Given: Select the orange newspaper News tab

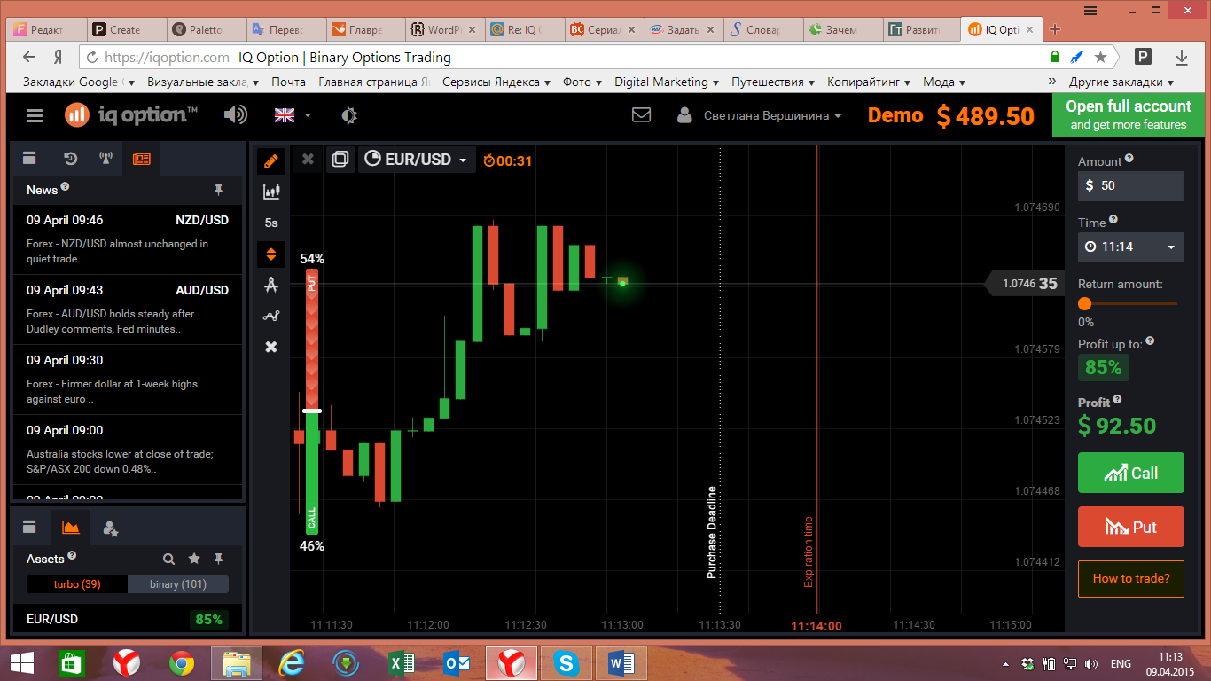Looking at the screenshot, I should pyautogui.click(x=142, y=159).
